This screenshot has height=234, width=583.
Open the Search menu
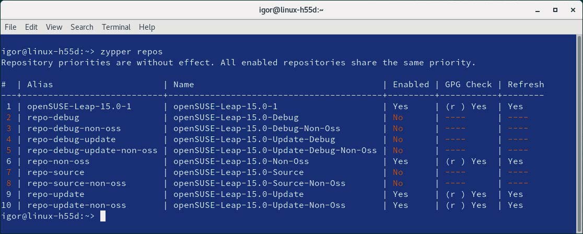(x=82, y=27)
